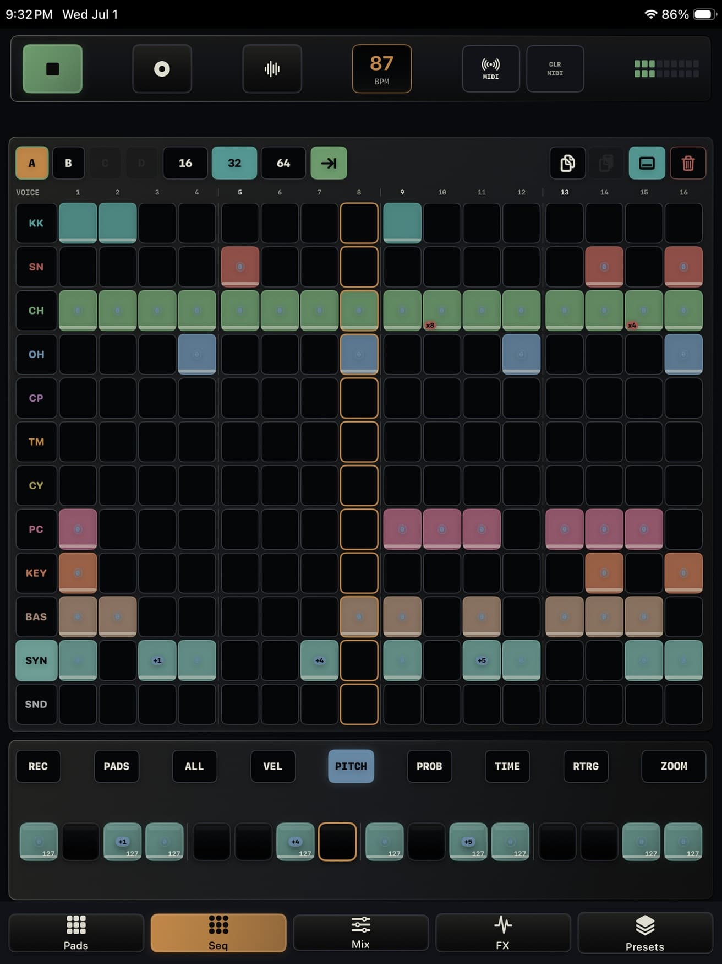Toggle CH step 15 with x4 retrigger
722x964 pixels.
coord(644,311)
